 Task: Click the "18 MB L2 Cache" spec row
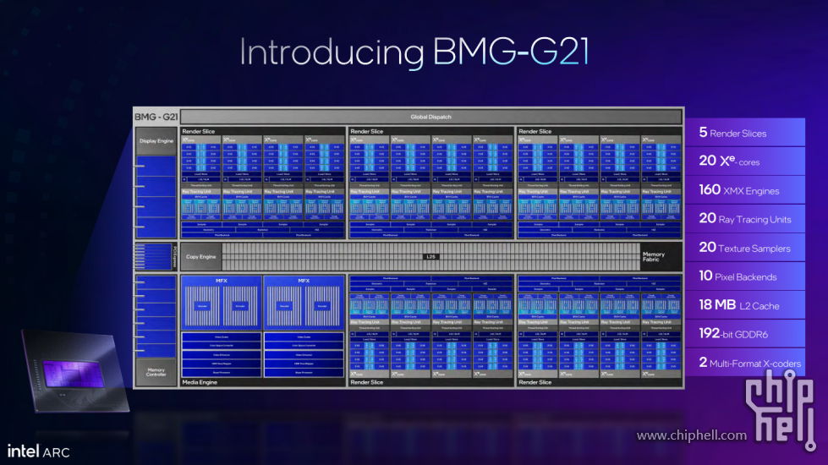(745, 305)
